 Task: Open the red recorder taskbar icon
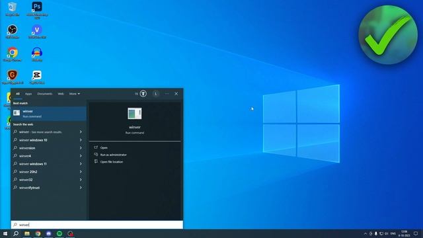pos(71,233)
